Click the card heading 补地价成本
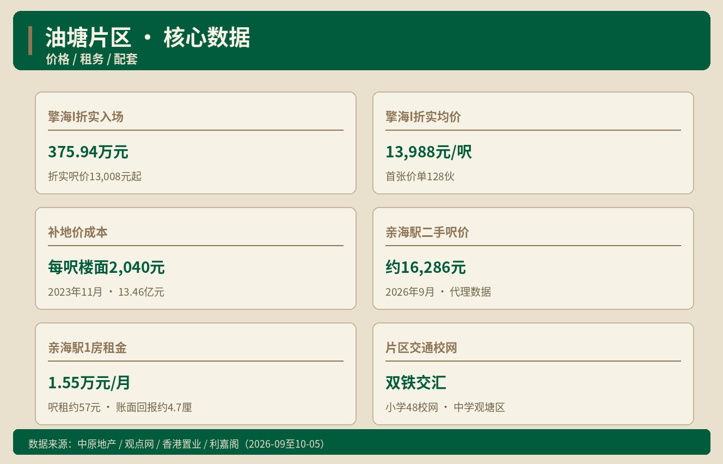The width and height of the screenshot is (723, 464). coord(78,232)
